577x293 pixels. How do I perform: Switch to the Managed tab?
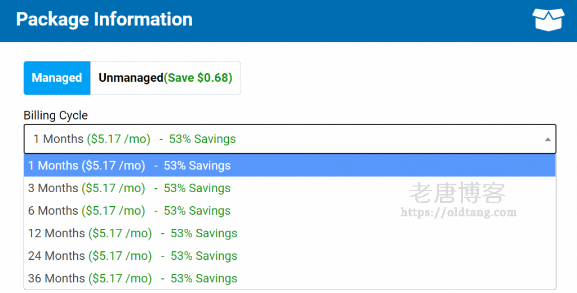[x=57, y=78]
